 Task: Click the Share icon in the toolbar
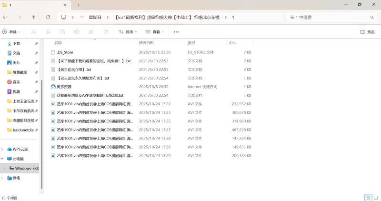(x=91, y=32)
